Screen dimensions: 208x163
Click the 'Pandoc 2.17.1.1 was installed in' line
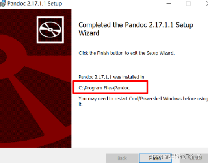point(111,77)
